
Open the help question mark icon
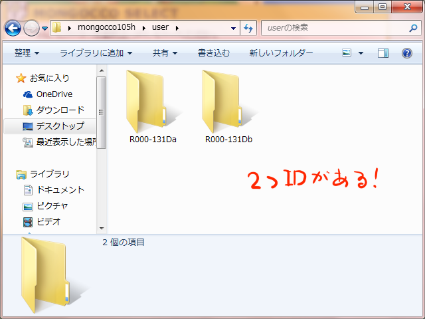point(406,53)
